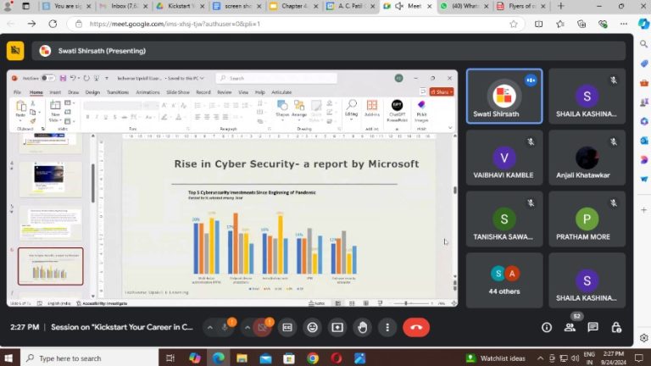Click the Windows taskbar search box

[x=85, y=358]
